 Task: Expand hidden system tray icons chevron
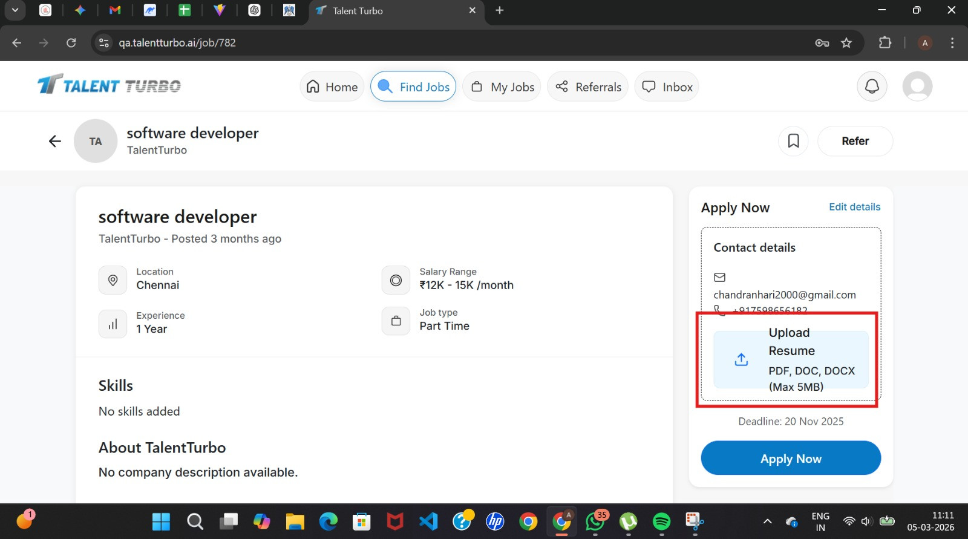pyautogui.click(x=767, y=521)
